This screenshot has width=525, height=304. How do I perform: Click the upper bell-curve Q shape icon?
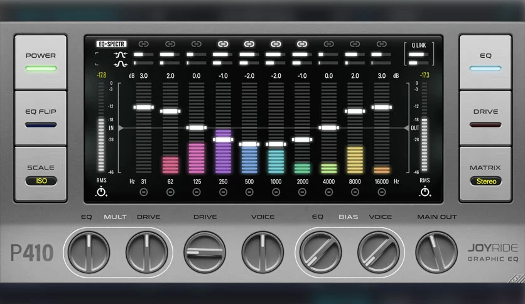(x=121, y=54)
